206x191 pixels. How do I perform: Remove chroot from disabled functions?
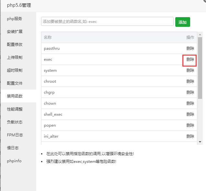pyautogui.click(x=190, y=81)
